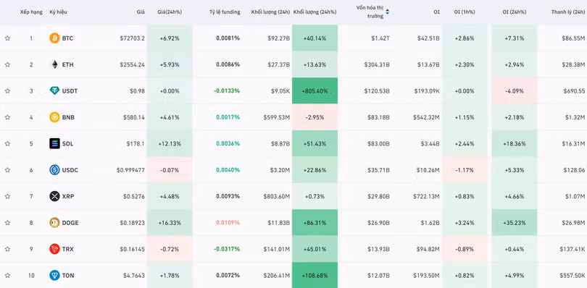Click the USDC coin logo
The height and width of the screenshot is (288, 587).
tap(54, 170)
